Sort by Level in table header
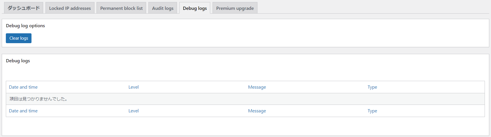Viewport: 491px width, 137px height. pyautogui.click(x=134, y=87)
